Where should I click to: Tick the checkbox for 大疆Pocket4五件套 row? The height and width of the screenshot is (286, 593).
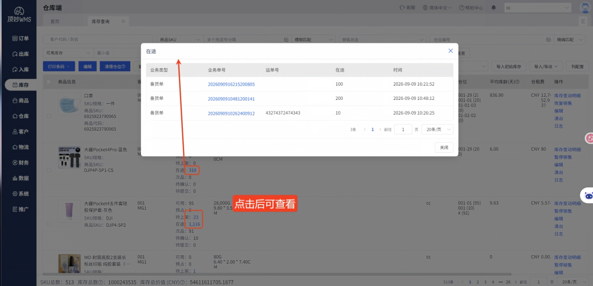click(x=48, y=224)
